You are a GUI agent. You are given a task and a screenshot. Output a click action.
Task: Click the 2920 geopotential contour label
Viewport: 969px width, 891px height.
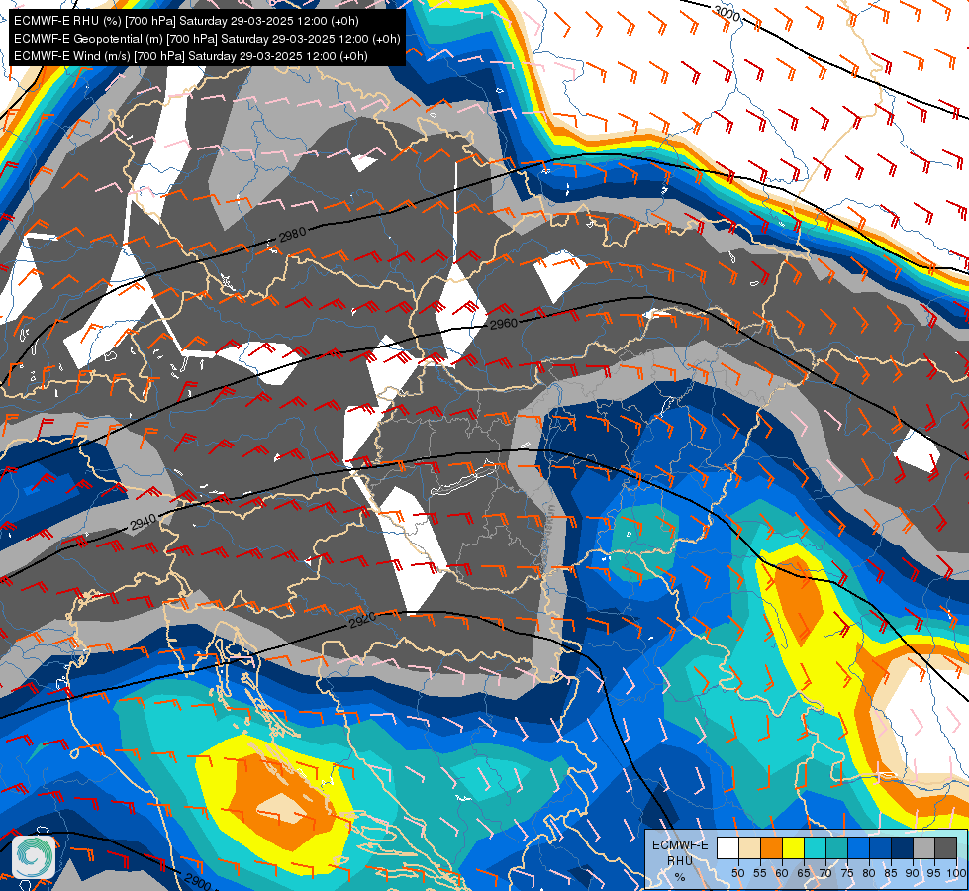363,620
